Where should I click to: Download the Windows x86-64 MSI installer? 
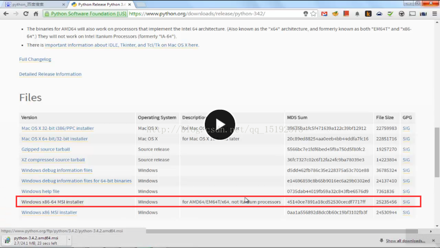click(52, 202)
